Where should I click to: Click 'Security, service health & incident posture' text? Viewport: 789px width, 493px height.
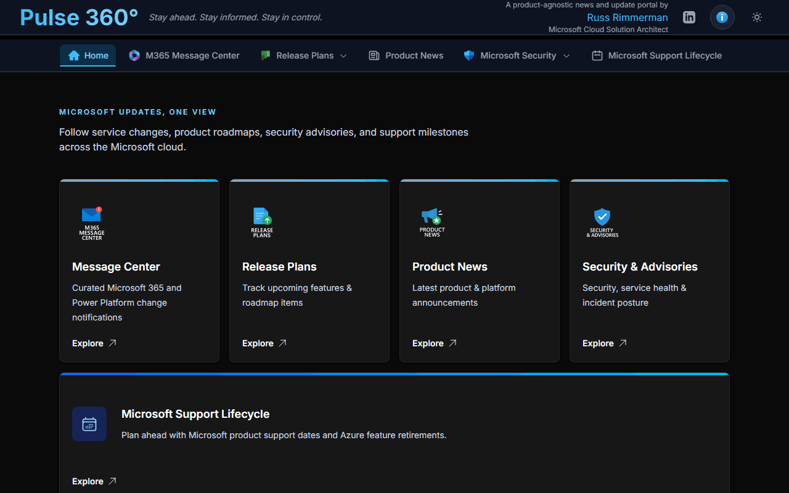click(634, 295)
